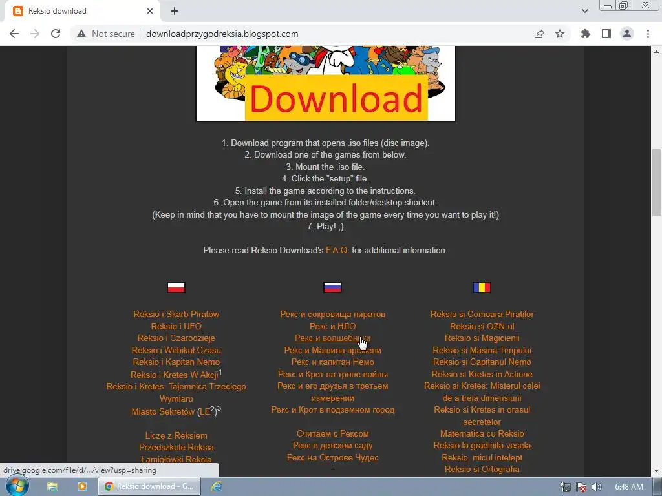This screenshot has height=496, width=662.
Task: Open Рекс и волшебники link
Action: 333,338
